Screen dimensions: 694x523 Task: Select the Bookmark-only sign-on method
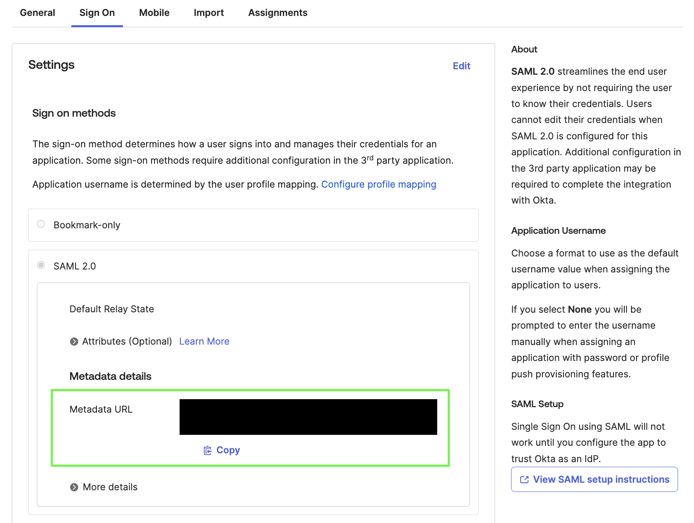click(x=41, y=224)
